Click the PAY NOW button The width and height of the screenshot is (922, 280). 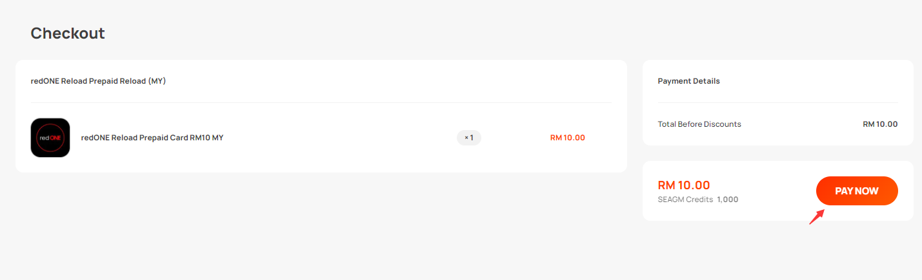tap(857, 191)
